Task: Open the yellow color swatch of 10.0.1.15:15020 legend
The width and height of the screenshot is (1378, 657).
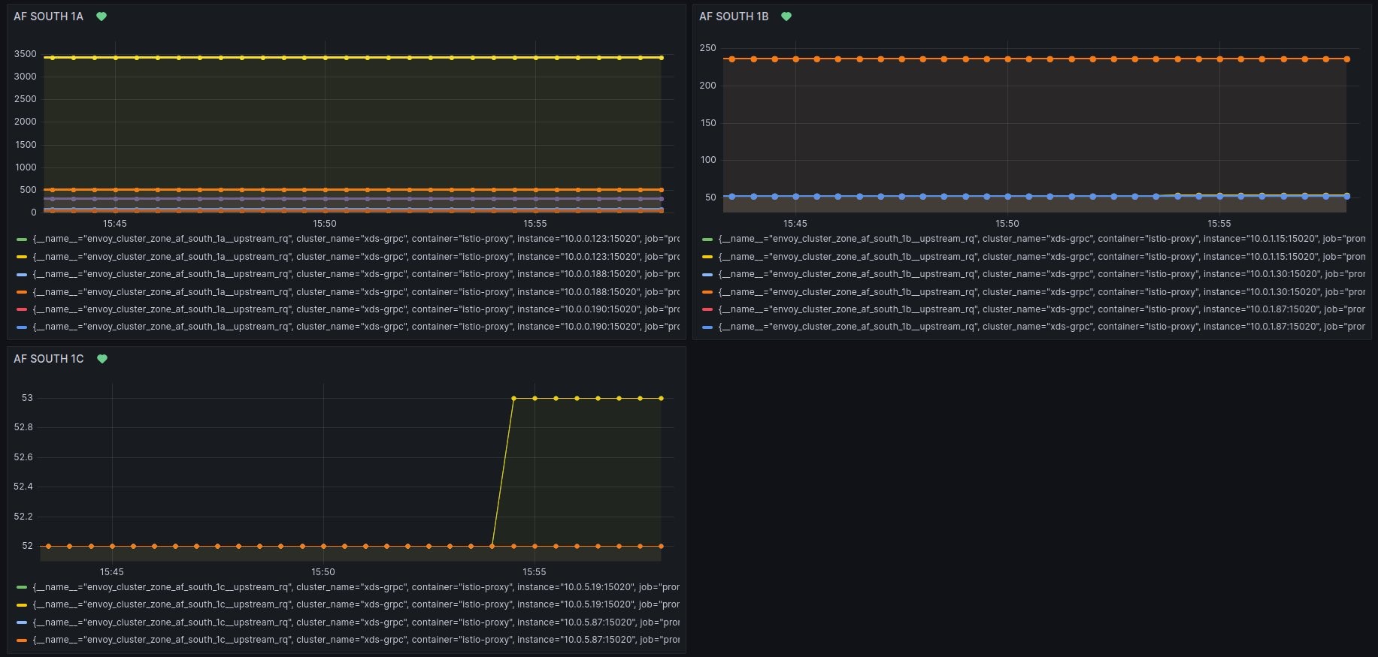Action: (707, 257)
